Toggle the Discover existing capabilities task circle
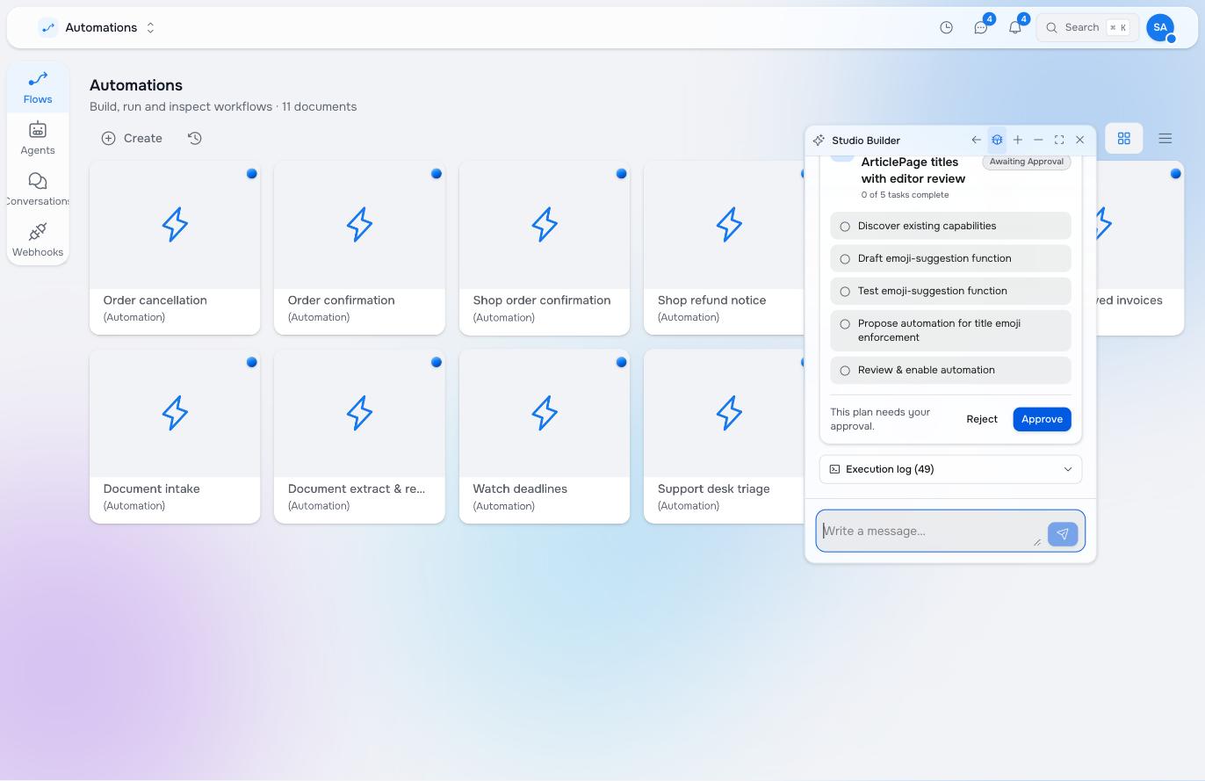 [x=845, y=227]
